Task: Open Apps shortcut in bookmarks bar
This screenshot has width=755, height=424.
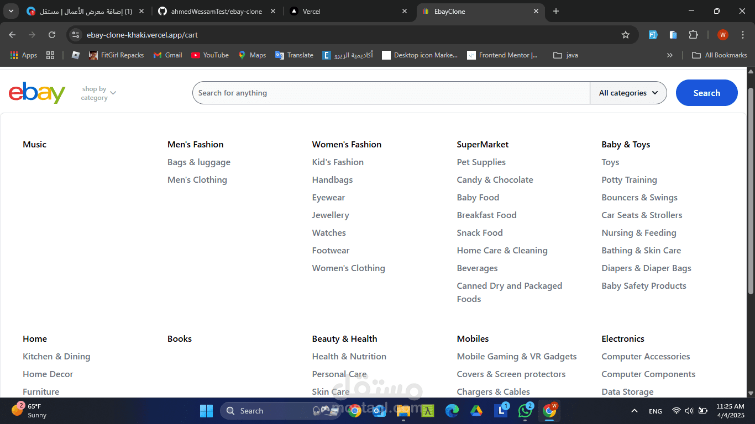Action: 23,55
